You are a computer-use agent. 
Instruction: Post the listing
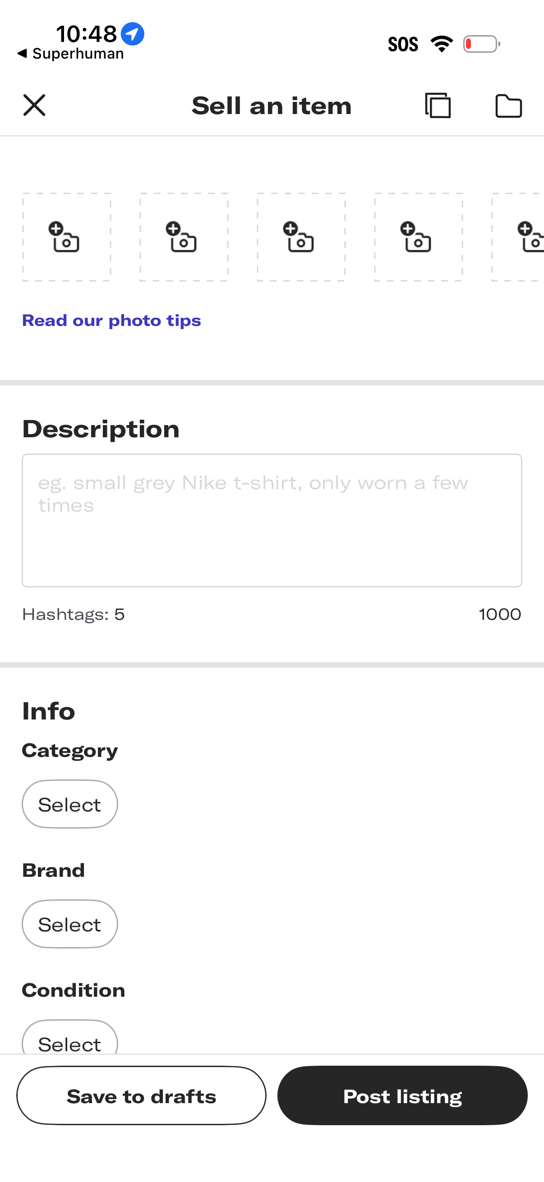[403, 1095]
